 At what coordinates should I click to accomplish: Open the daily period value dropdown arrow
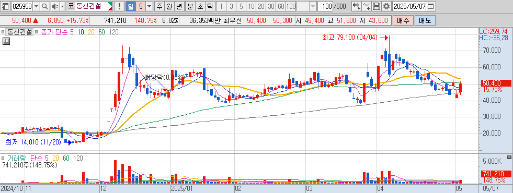[x=149, y=6]
